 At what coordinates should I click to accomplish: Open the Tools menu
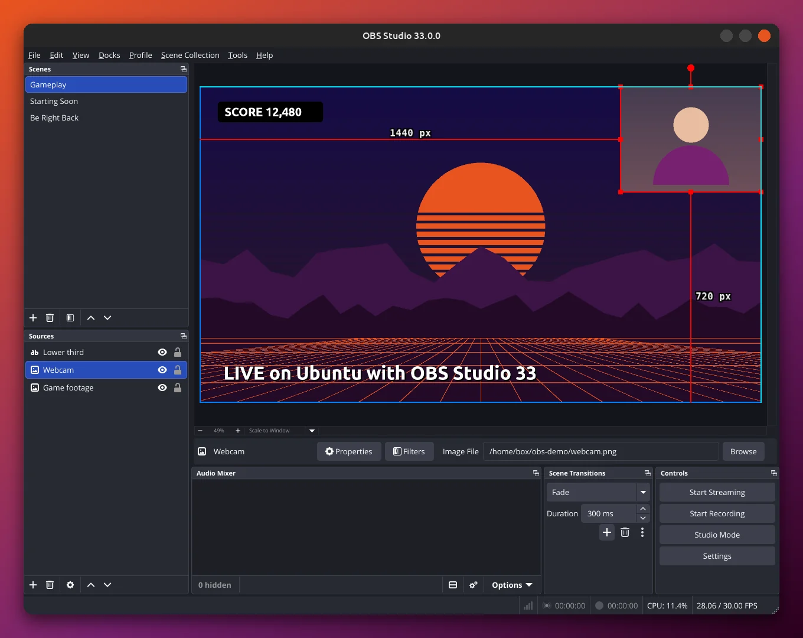[x=238, y=55]
